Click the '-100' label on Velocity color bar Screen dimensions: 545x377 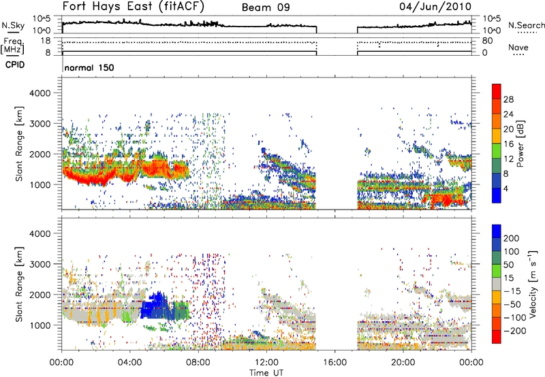[x=514, y=318]
